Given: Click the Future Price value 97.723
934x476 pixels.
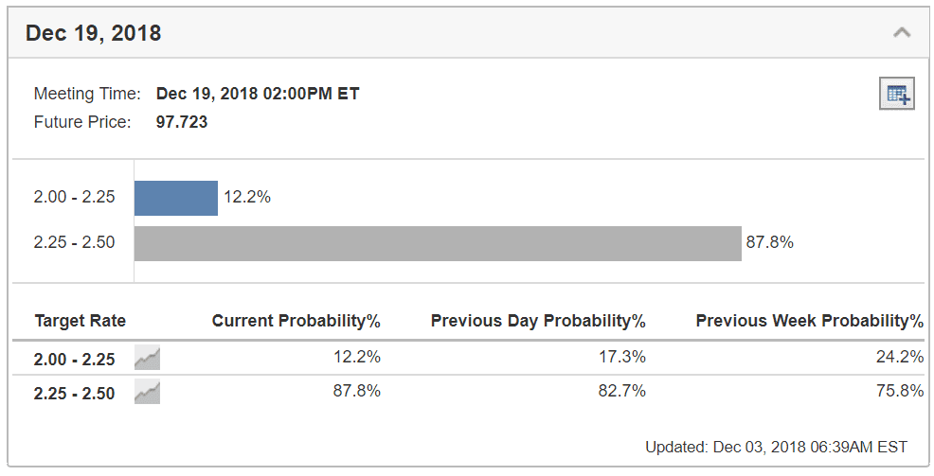Looking at the screenshot, I should point(182,122).
